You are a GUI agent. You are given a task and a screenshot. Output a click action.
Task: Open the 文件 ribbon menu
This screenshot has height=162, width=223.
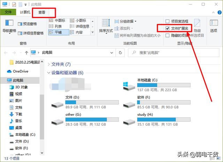(8, 12)
